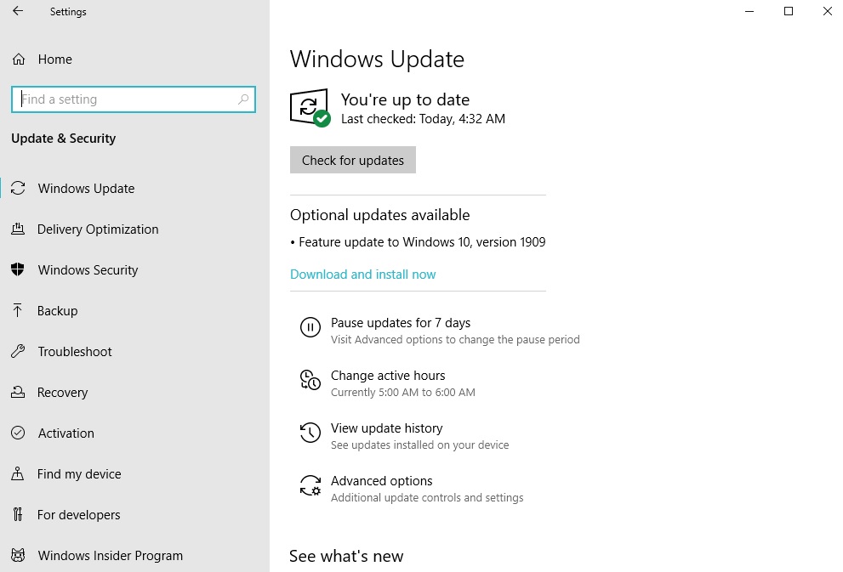Click the Advanced options gear-sync icon
This screenshot has width=843, height=572.
point(310,485)
